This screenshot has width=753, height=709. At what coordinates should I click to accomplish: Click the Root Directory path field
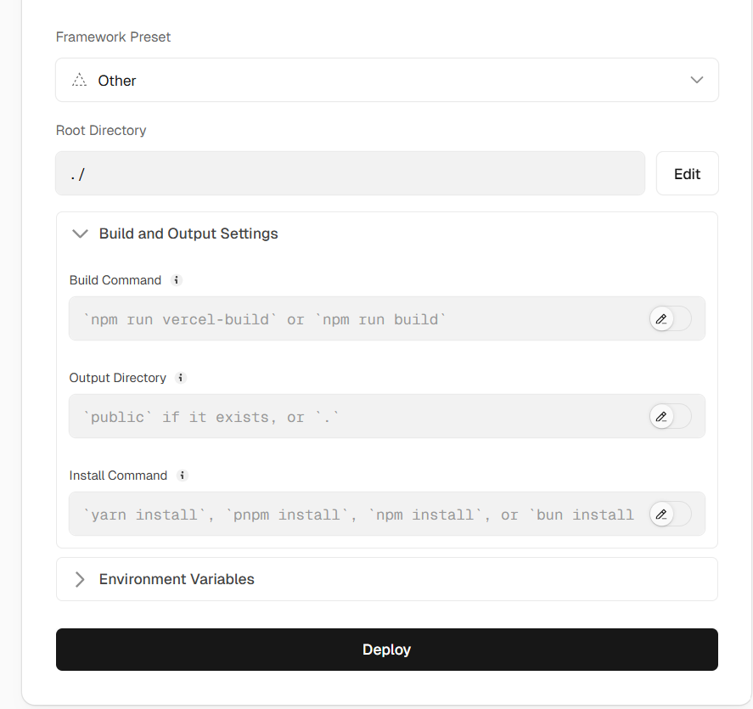tap(350, 174)
